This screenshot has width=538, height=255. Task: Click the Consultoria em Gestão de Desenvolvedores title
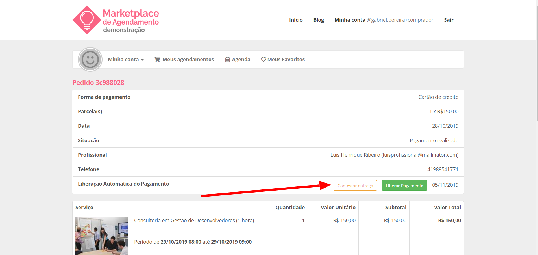point(194,220)
